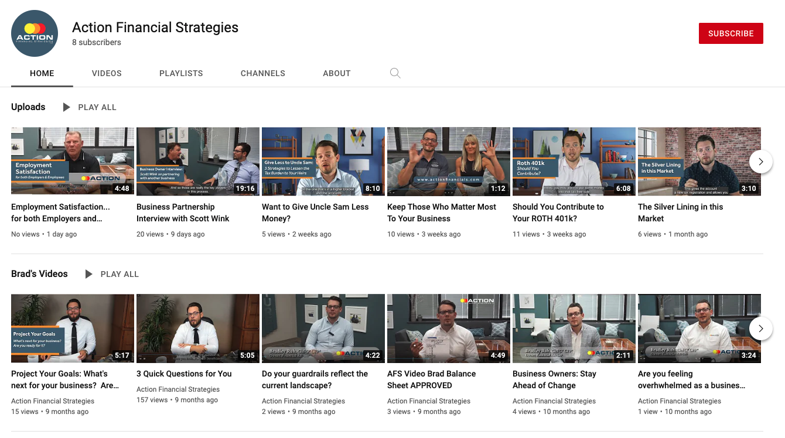Screen dimensions: 785x438
Task: Click title 'Business Owners: Stay Ahead of Change'
Action: (x=554, y=379)
